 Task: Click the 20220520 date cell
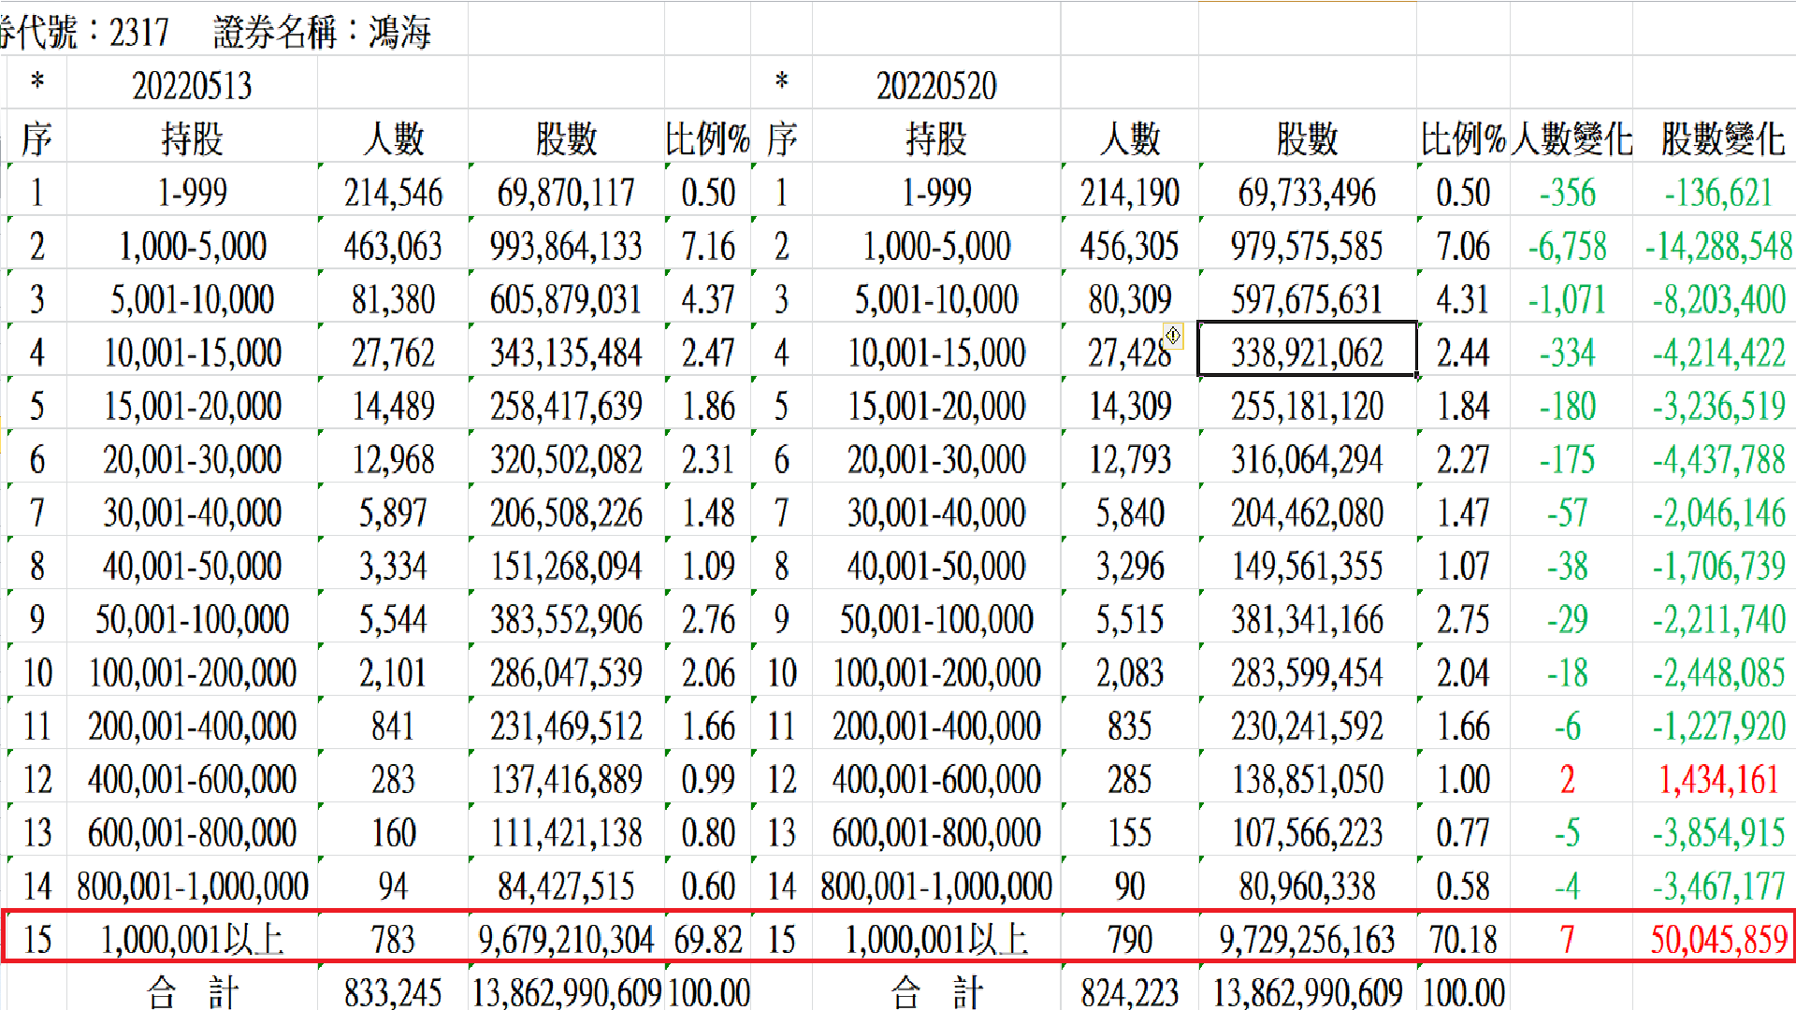pos(935,86)
